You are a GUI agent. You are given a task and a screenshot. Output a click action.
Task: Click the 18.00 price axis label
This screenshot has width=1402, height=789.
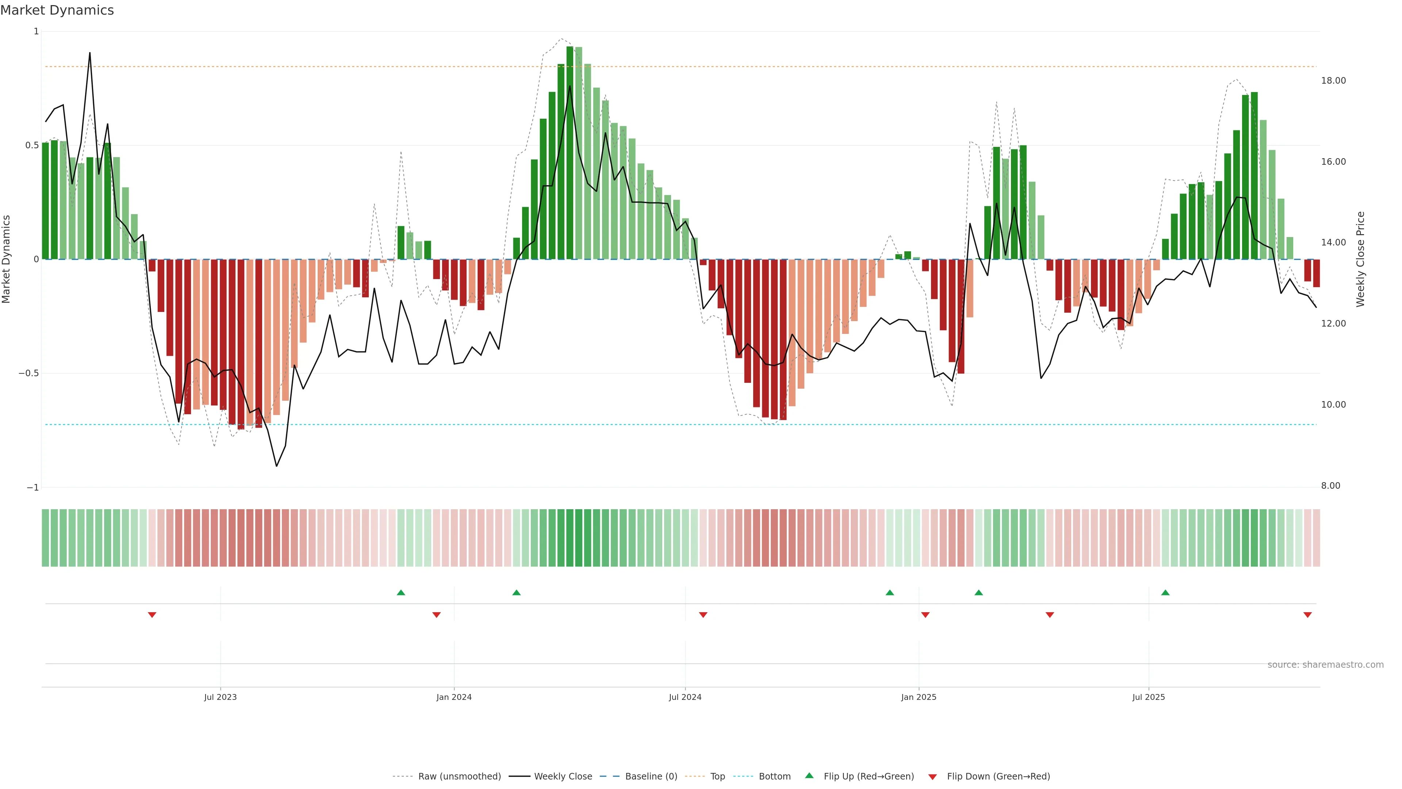1333,81
